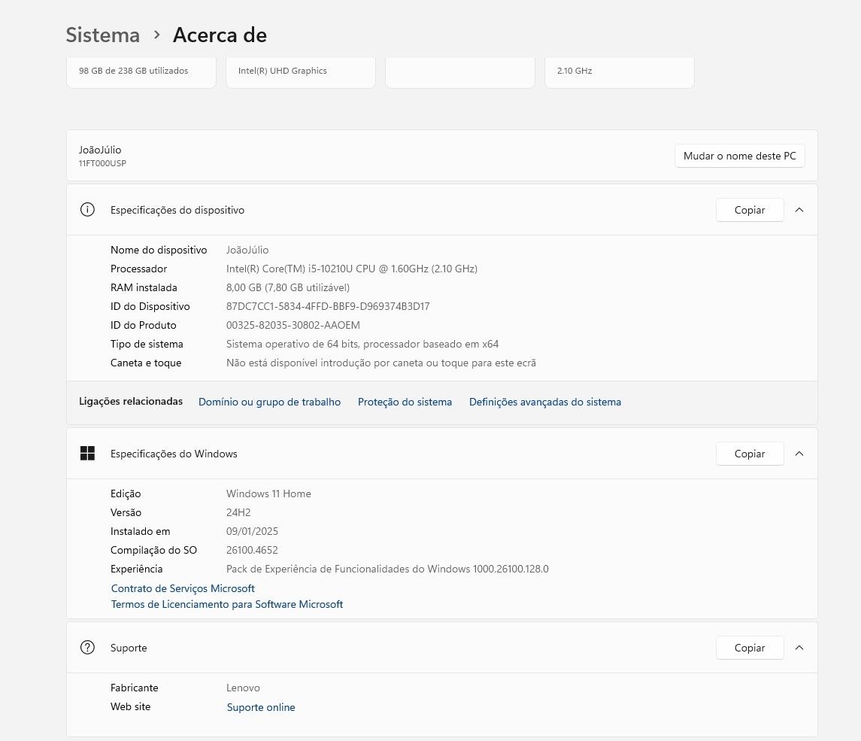
Task: Copy the device specifications
Action: tap(750, 210)
